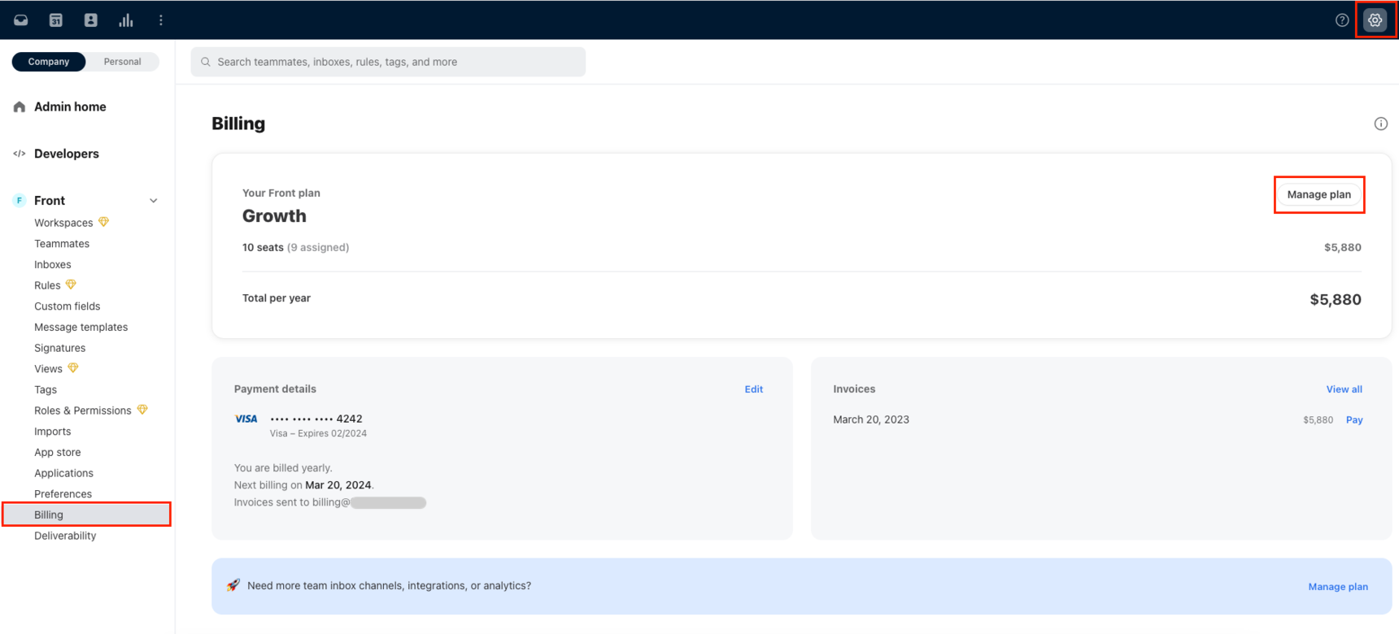Switch to Personal settings toggle

pyautogui.click(x=122, y=62)
